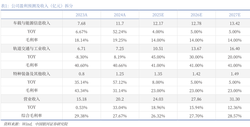
Task: Click the 营业收入 row label
Action: pyautogui.click(x=31, y=99)
